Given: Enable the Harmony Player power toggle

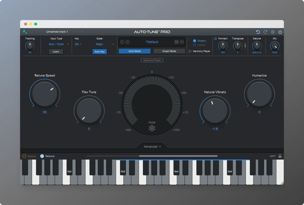Looking at the screenshot, I should tap(190, 51).
